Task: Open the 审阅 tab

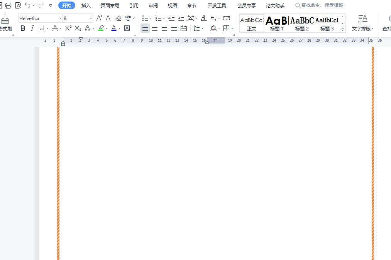Action: [x=153, y=5]
